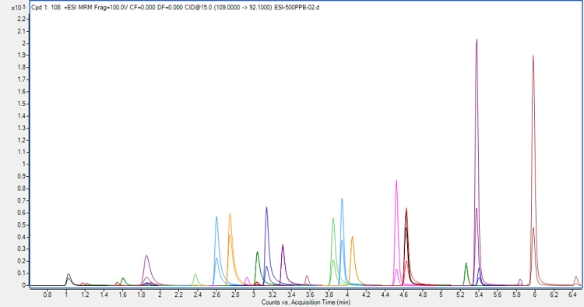Select the black peak at 1 min
Screen dimensions: 584x307
click(x=69, y=279)
